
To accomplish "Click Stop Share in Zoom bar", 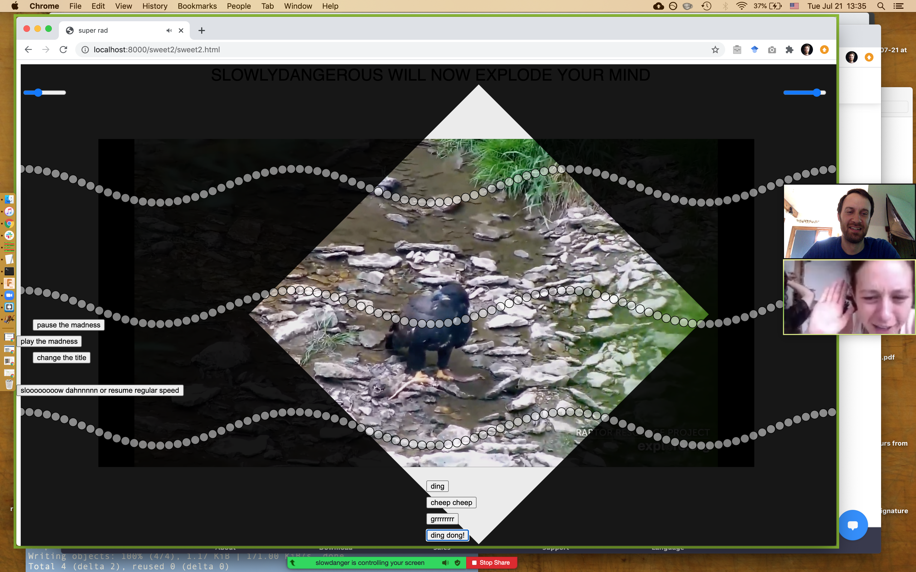I will pos(491,562).
